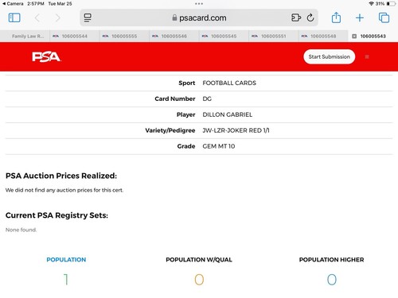Click the Population Higher value 0

pyautogui.click(x=332, y=280)
